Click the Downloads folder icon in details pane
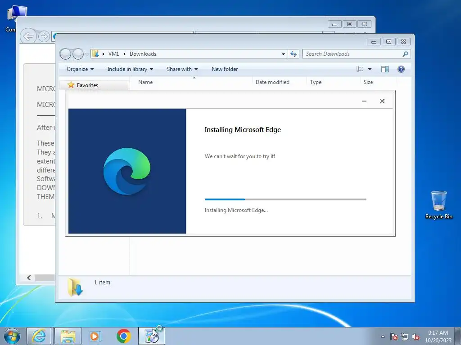This screenshot has height=345, width=461. [75, 287]
